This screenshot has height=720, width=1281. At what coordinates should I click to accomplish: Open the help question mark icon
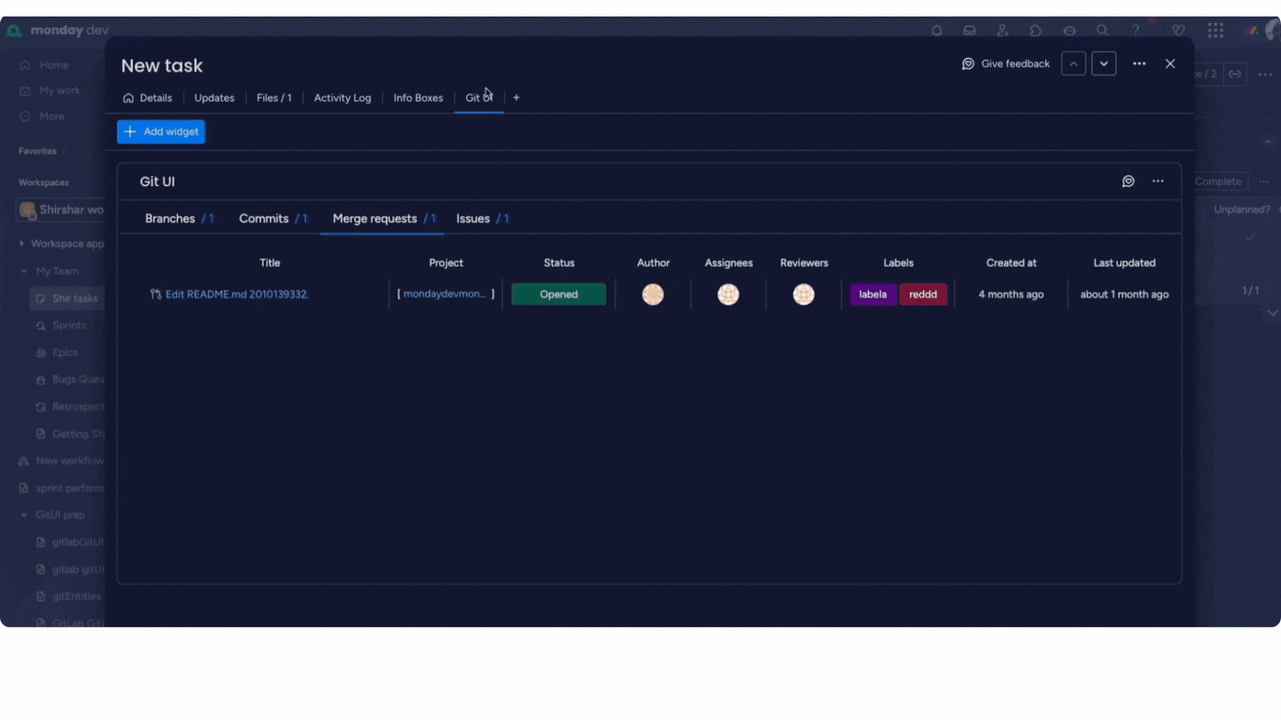pyautogui.click(x=1136, y=31)
